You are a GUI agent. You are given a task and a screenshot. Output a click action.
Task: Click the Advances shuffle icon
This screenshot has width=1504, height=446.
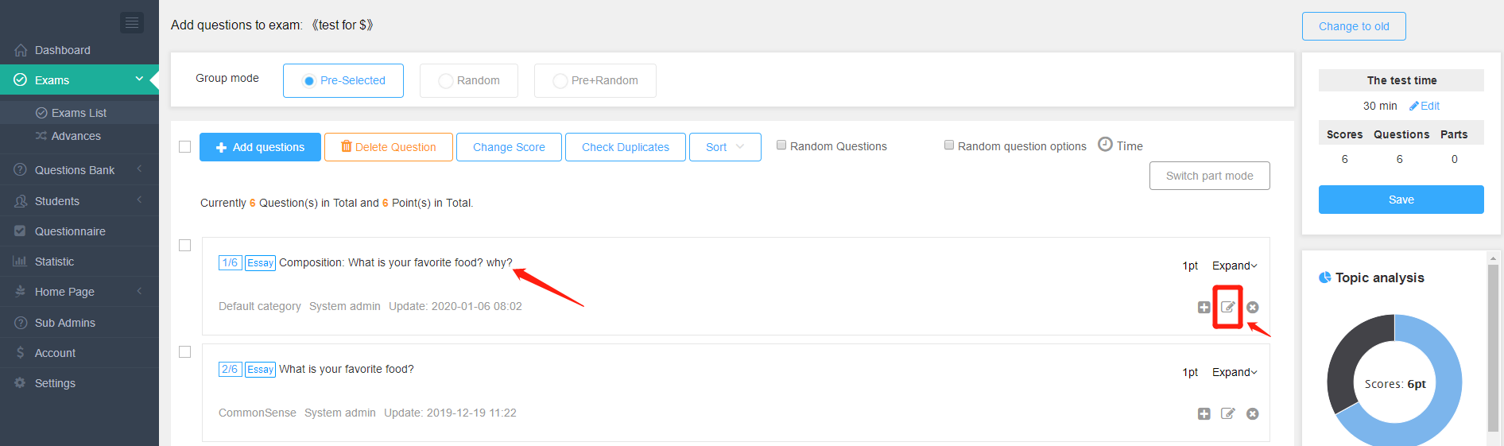[41, 136]
